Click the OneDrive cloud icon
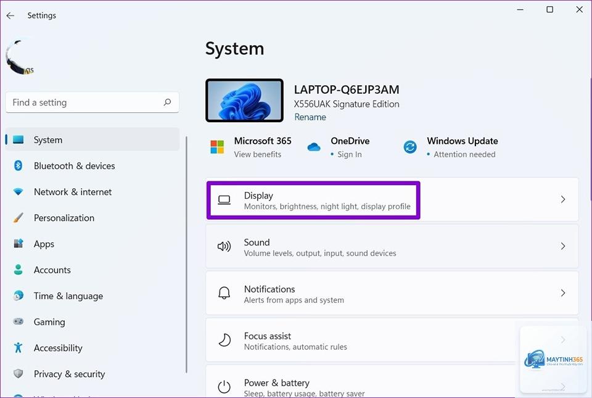The width and height of the screenshot is (592, 398). tap(314, 147)
